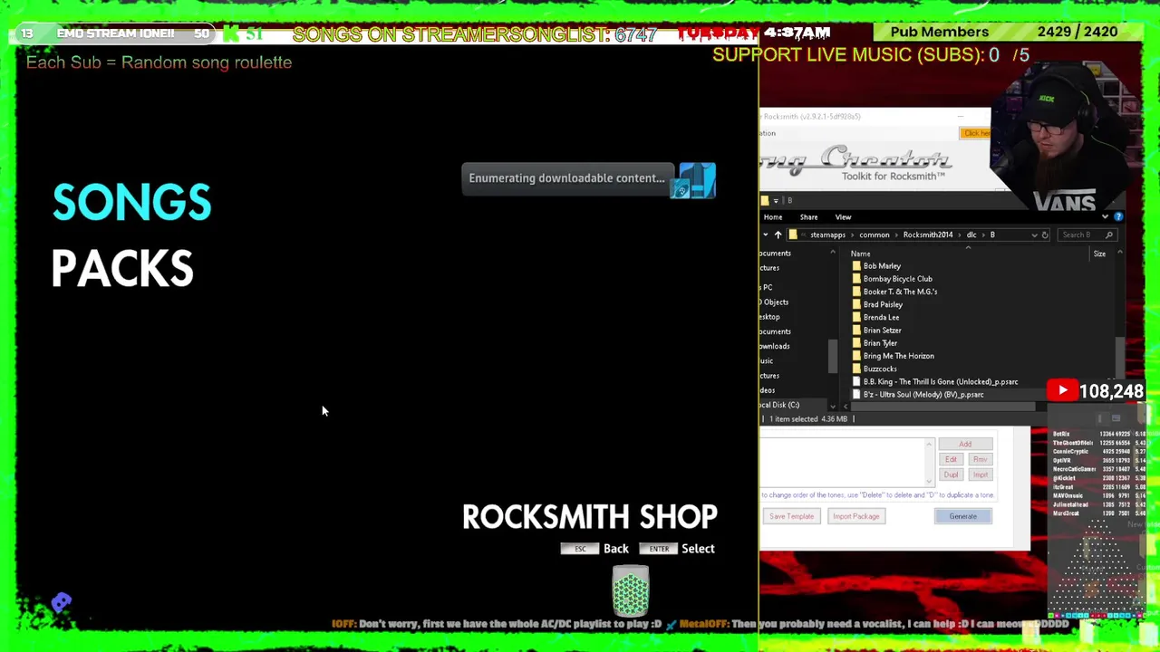This screenshot has width=1160, height=652.
Task: Click the Bob Marley folder icon
Action: click(856, 266)
